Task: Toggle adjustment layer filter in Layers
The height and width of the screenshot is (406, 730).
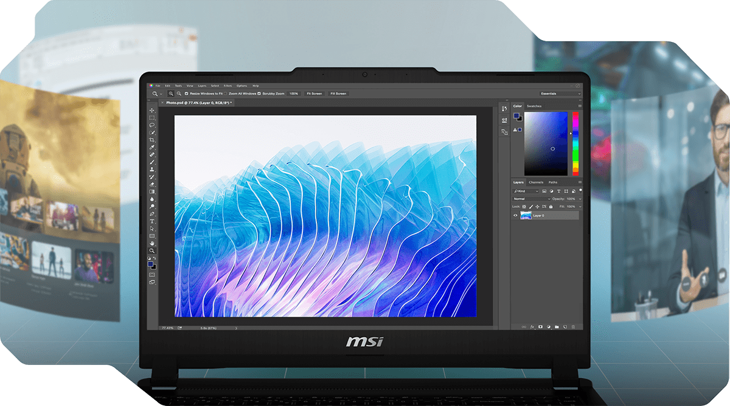Action: pyautogui.click(x=551, y=191)
